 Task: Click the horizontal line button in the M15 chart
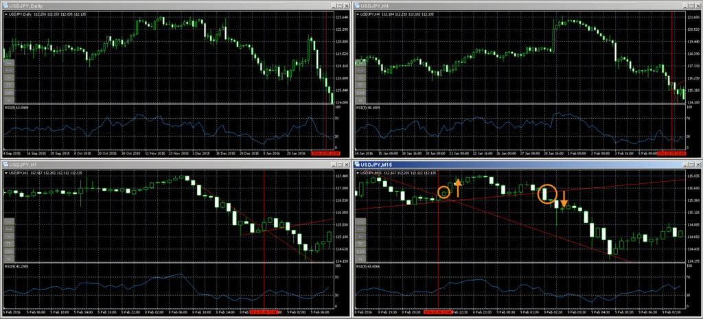click(x=360, y=222)
